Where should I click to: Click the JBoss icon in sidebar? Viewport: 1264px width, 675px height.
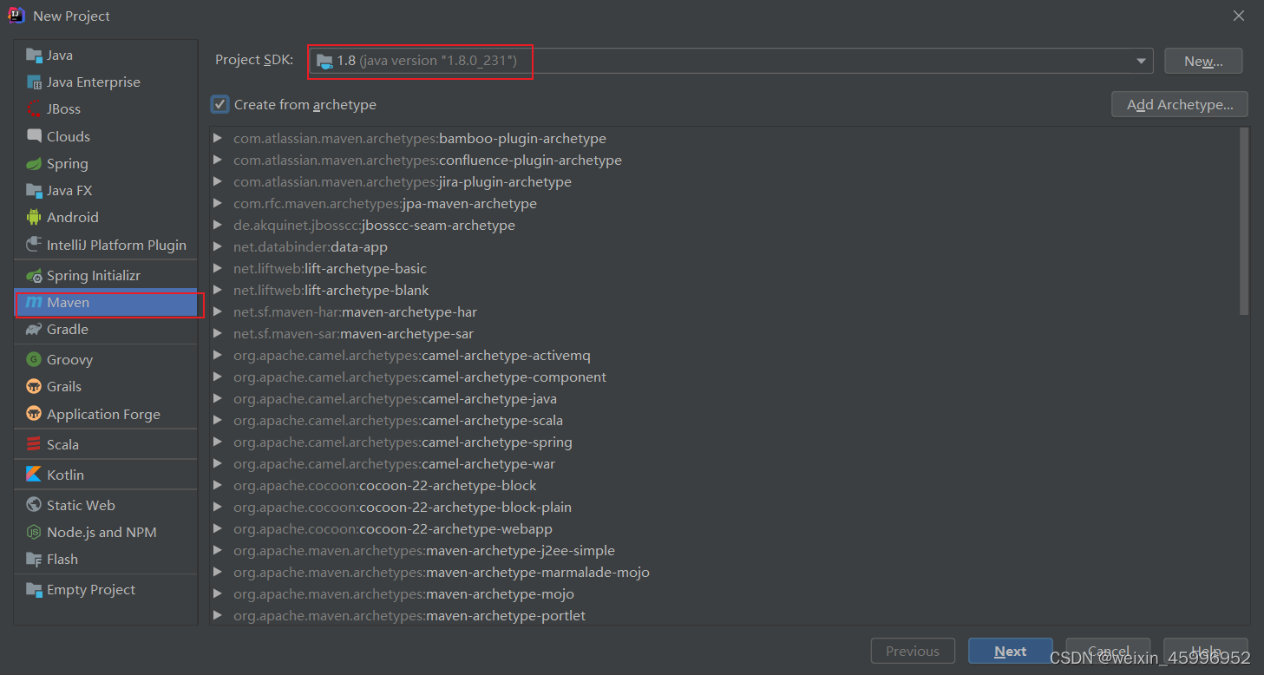pos(34,109)
